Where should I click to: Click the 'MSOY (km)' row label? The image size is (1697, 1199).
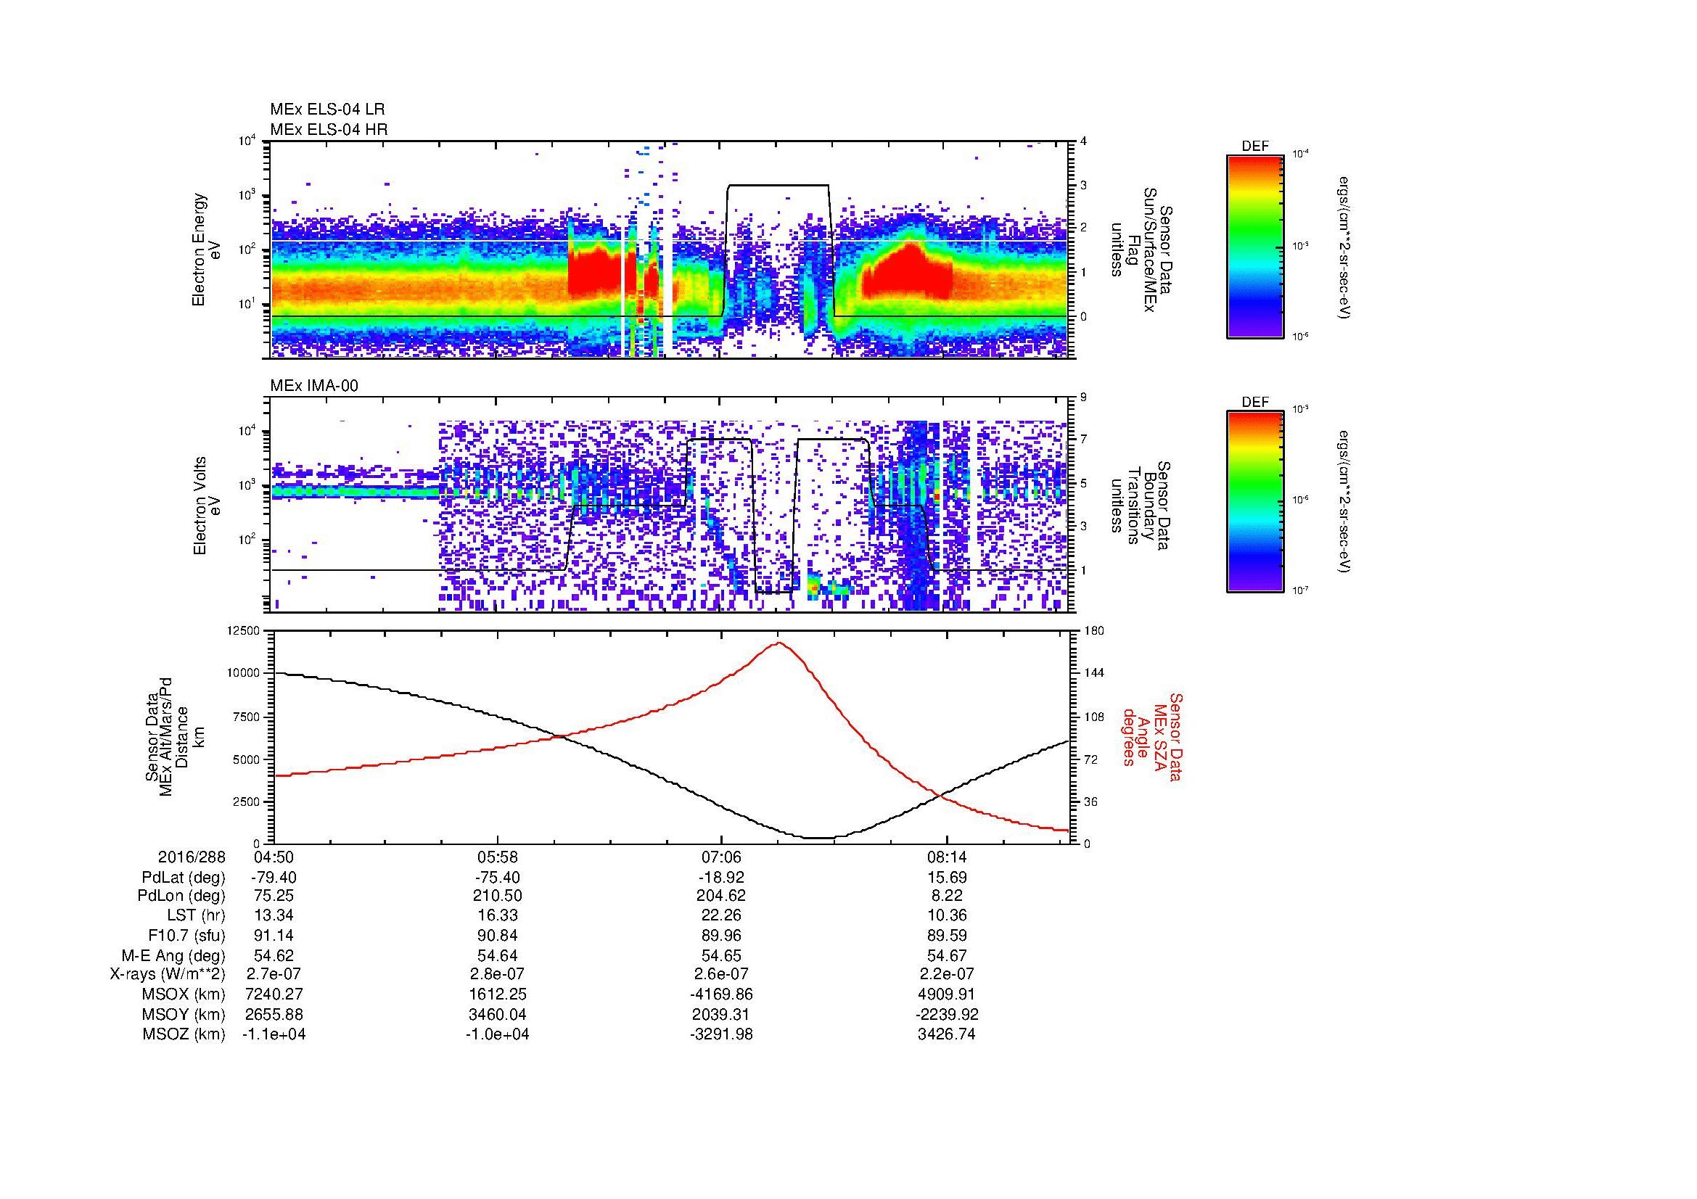[x=184, y=1014]
